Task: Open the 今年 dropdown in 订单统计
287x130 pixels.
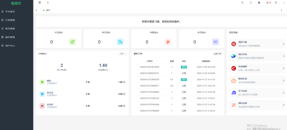Action: [122, 54]
